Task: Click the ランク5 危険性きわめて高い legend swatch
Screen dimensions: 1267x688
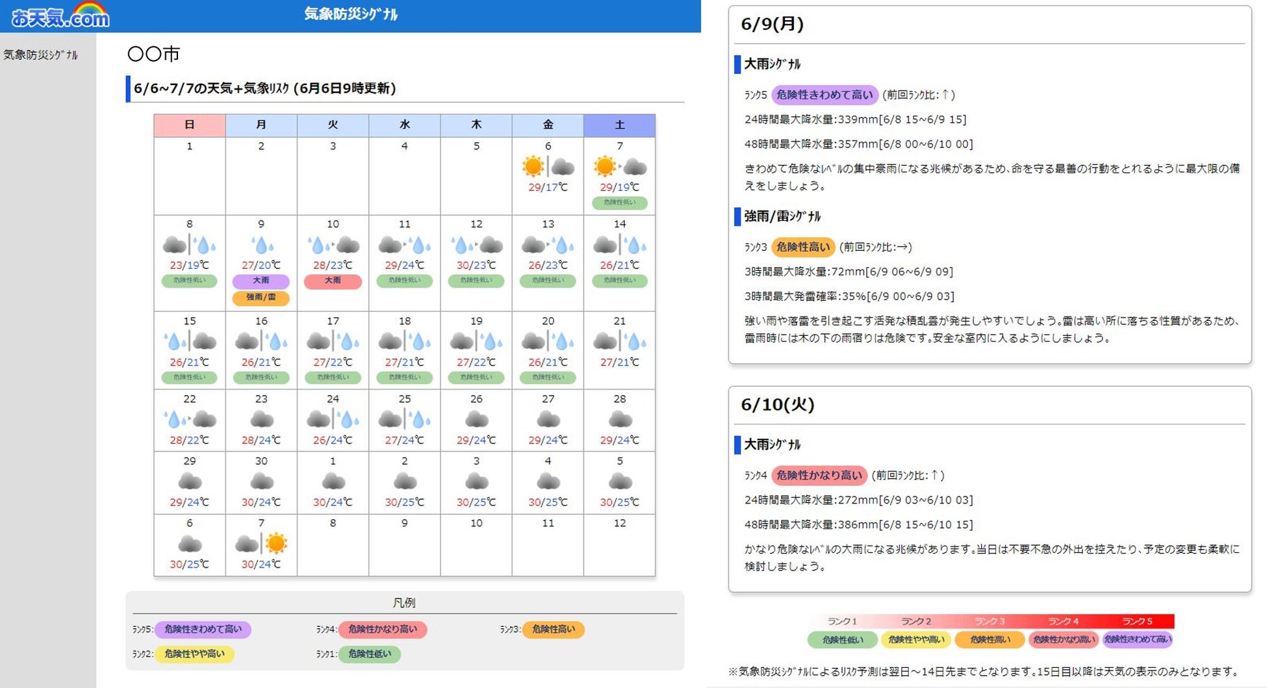Action: point(203,630)
